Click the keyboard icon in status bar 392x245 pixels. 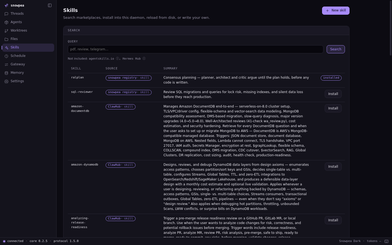tap(386, 241)
